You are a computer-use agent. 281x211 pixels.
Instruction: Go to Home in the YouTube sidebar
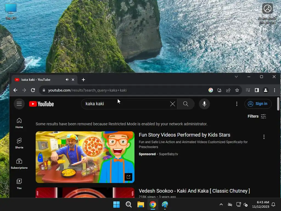[x=19, y=123]
